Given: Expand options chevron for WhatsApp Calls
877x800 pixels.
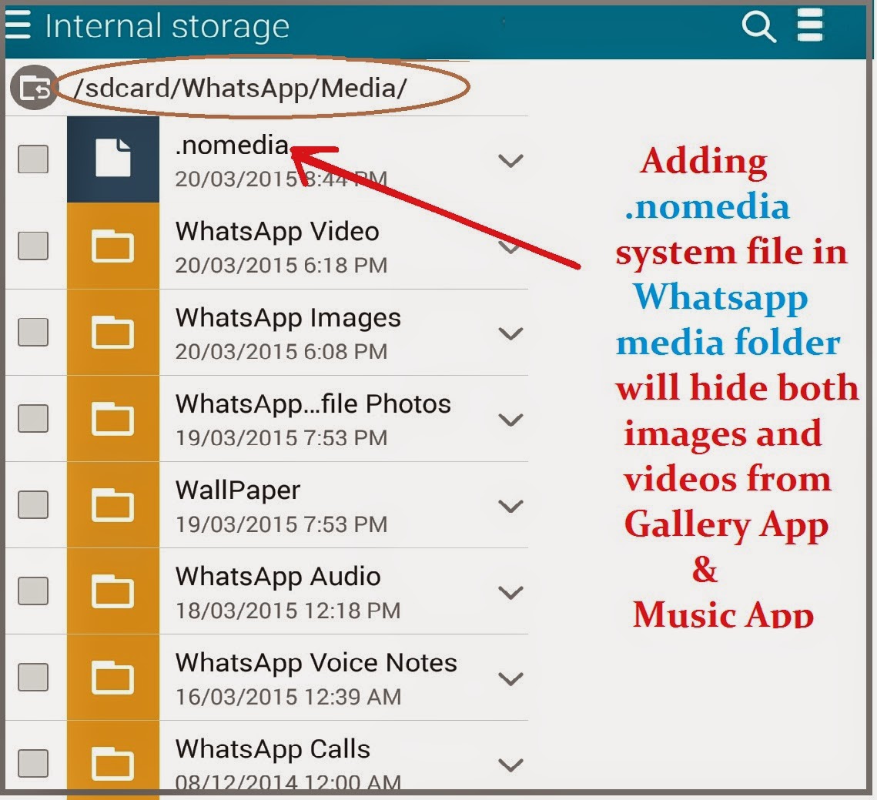Looking at the screenshot, I should tap(510, 765).
